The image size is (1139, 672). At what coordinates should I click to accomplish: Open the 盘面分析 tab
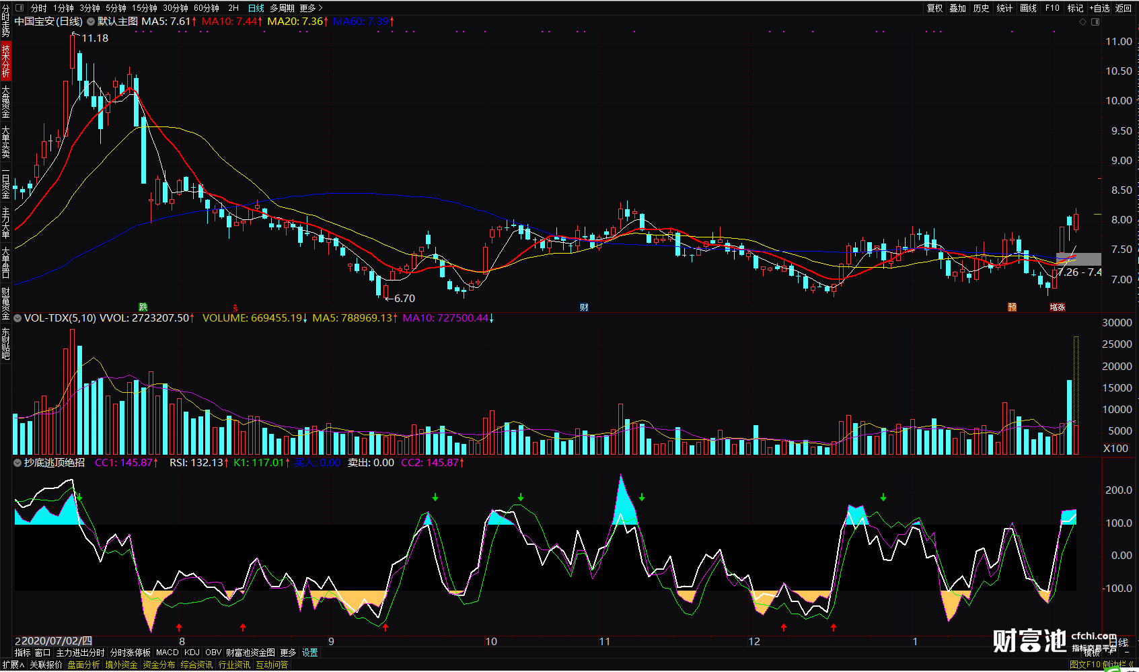83,665
